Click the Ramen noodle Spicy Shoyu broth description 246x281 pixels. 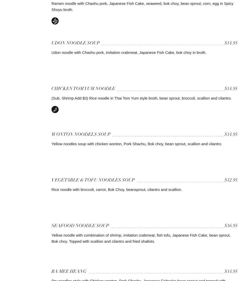[x=142, y=6]
